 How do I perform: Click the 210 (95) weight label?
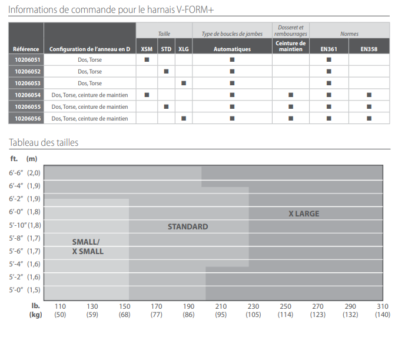(221, 311)
